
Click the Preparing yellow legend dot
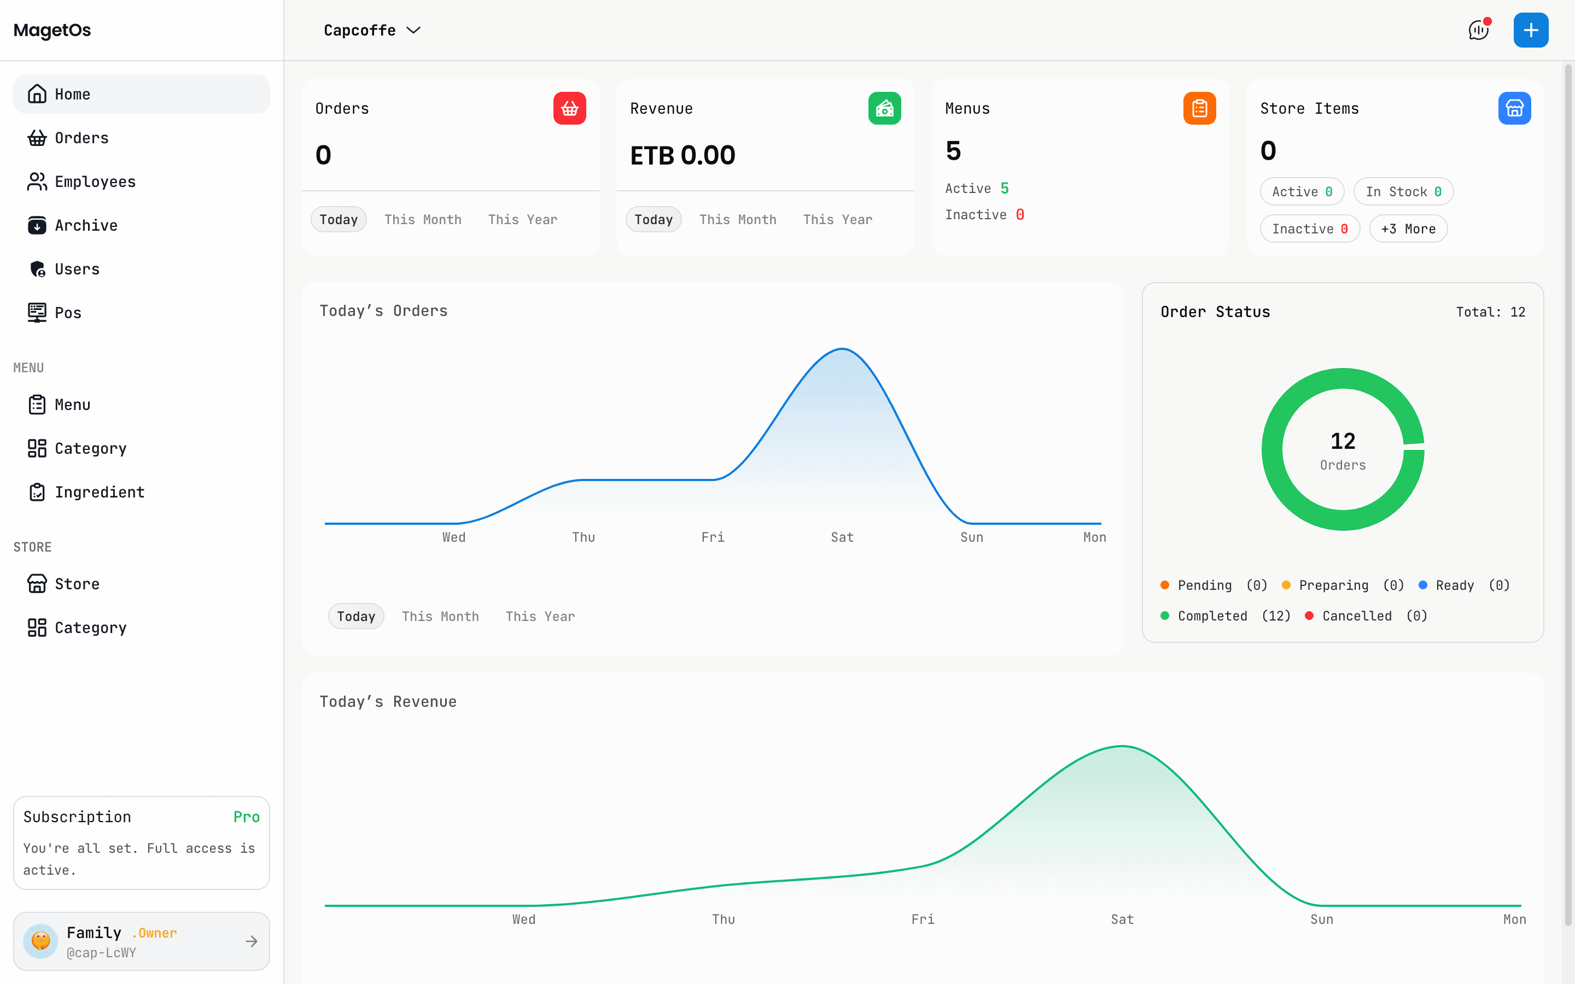point(1286,585)
